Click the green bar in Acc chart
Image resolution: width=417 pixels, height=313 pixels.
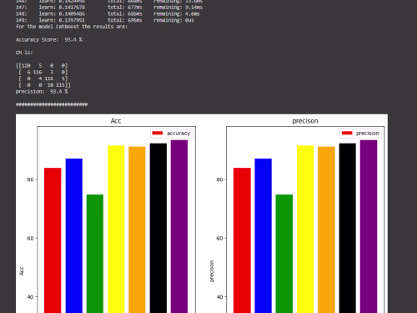point(95,254)
